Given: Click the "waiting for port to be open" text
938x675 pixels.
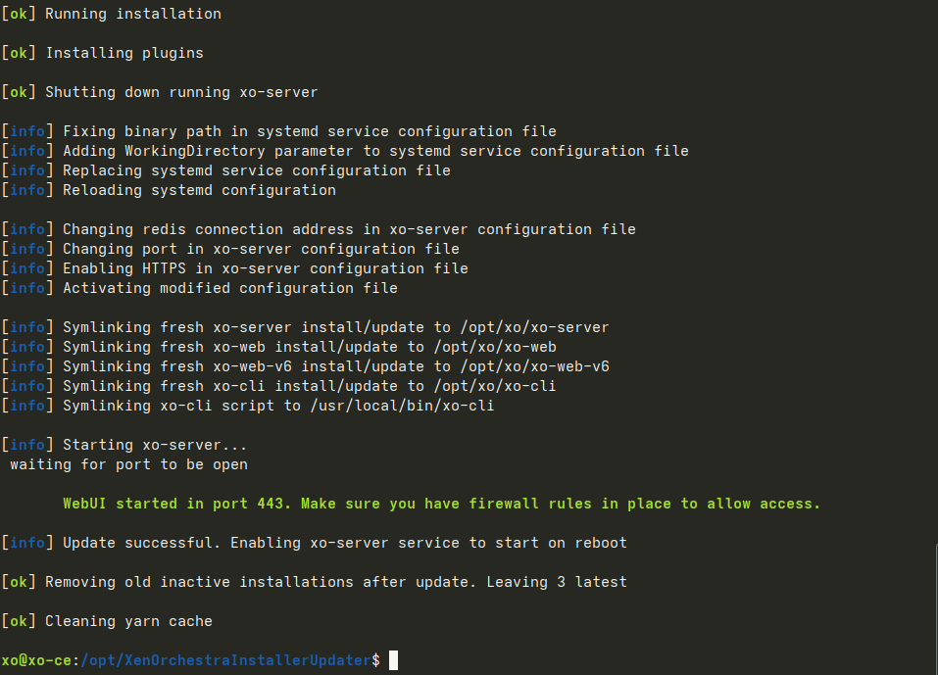Looking at the screenshot, I should pos(128,464).
